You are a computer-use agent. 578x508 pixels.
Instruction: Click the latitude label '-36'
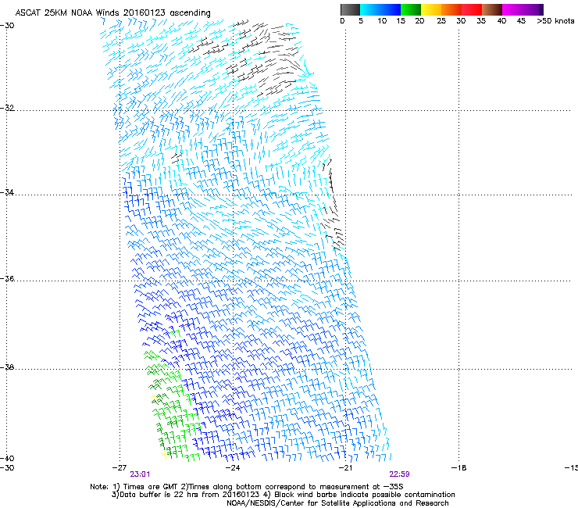[7, 278]
